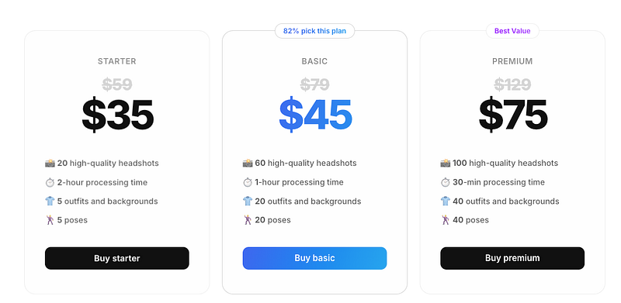Click the shirt icon next to 5 outfits
Viewport: 621px width, 303px height.
pos(50,201)
